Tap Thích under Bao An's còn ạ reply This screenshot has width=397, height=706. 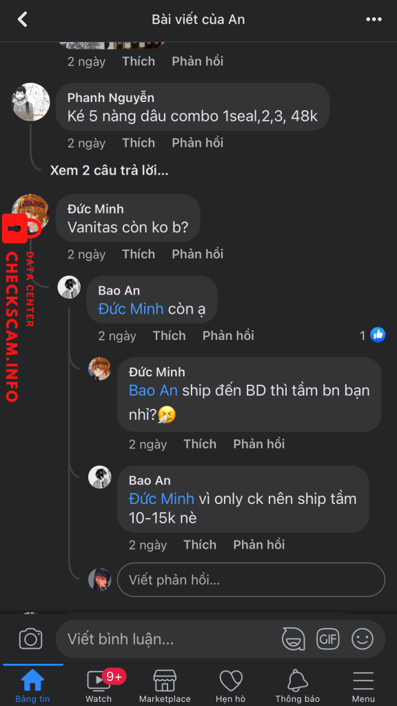(169, 336)
